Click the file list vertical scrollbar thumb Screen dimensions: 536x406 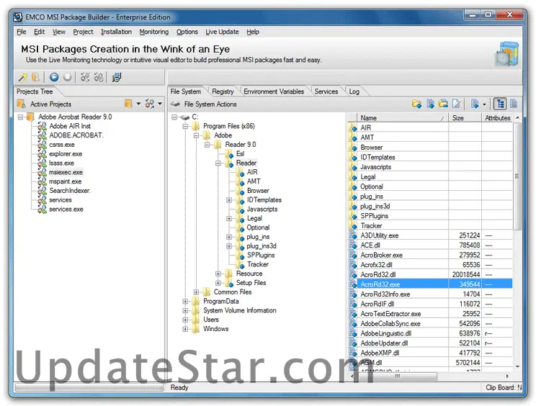pyautogui.click(x=517, y=176)
